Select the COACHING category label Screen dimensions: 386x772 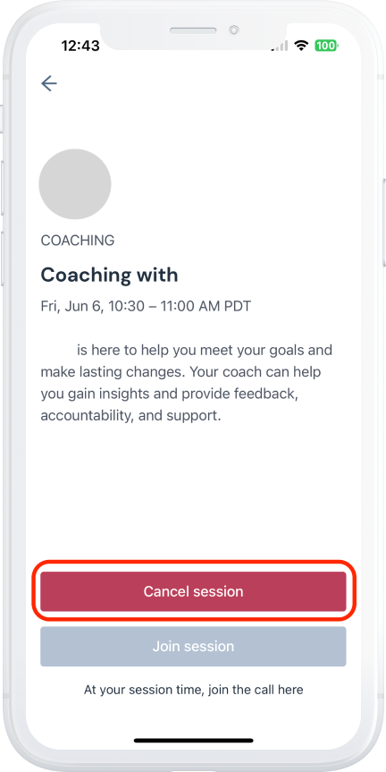(x=78, y=241)
